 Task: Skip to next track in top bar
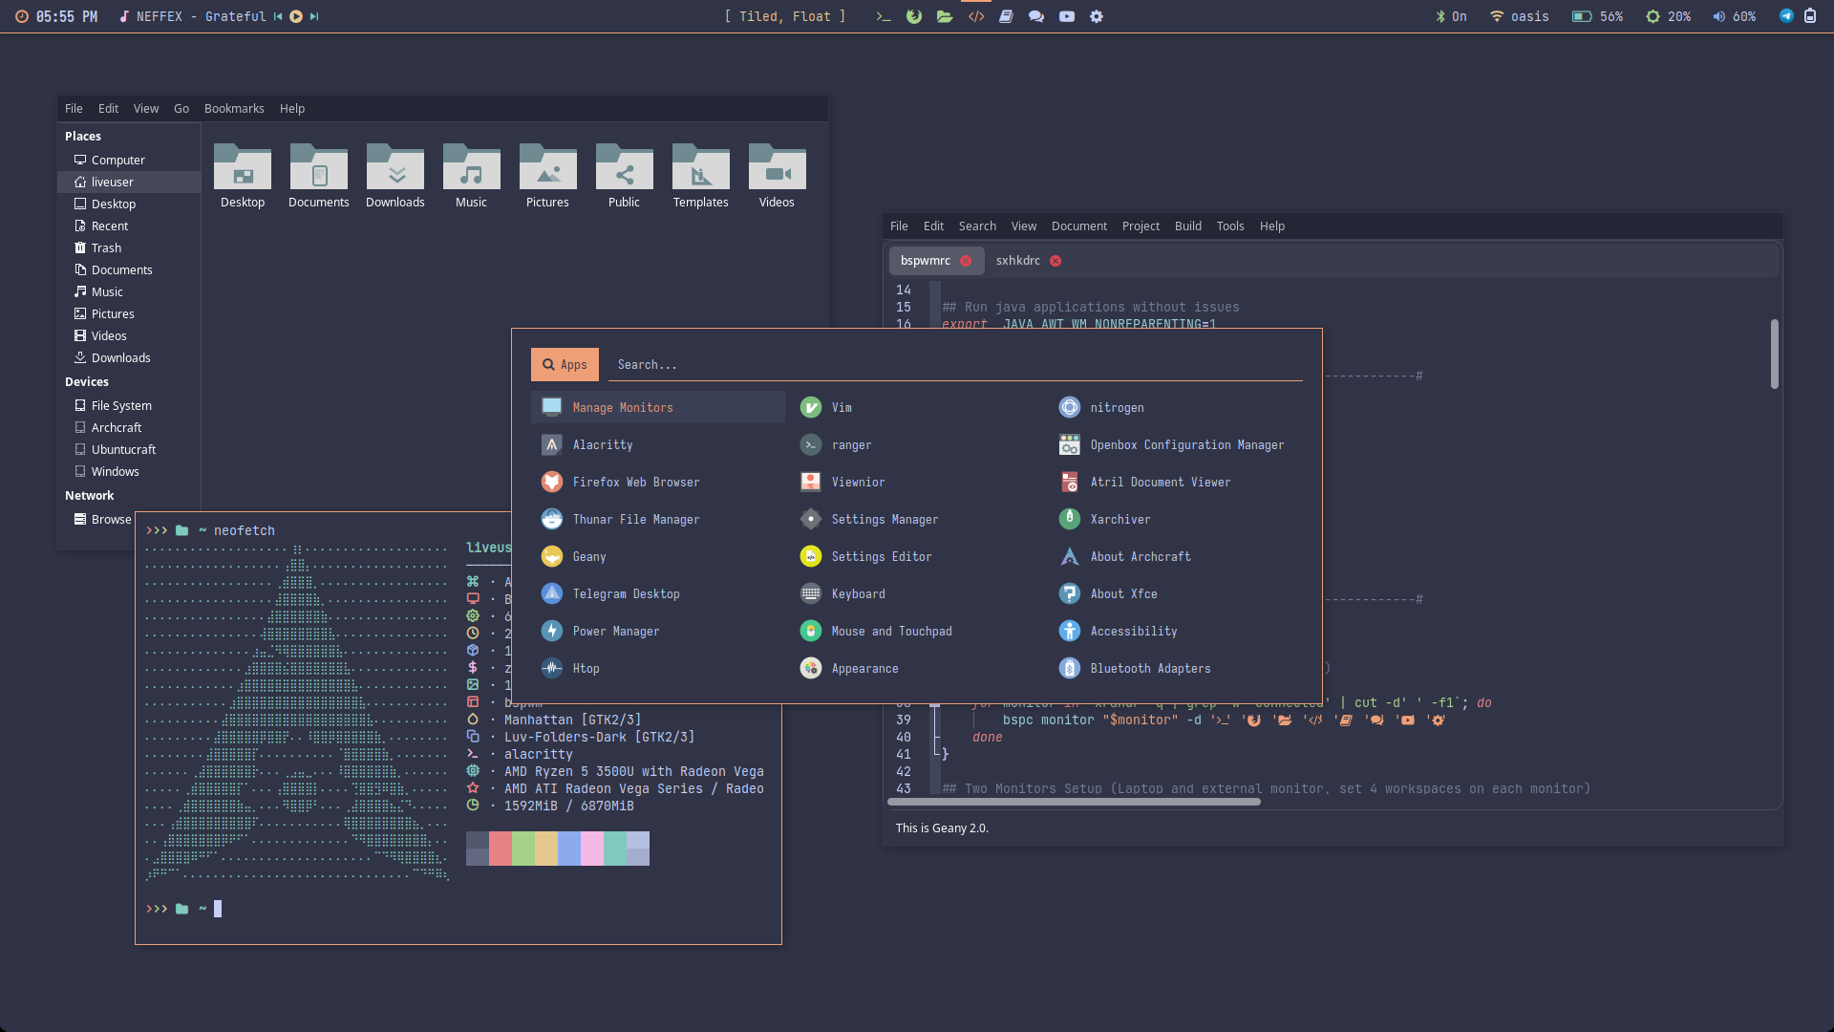(314, 16)
